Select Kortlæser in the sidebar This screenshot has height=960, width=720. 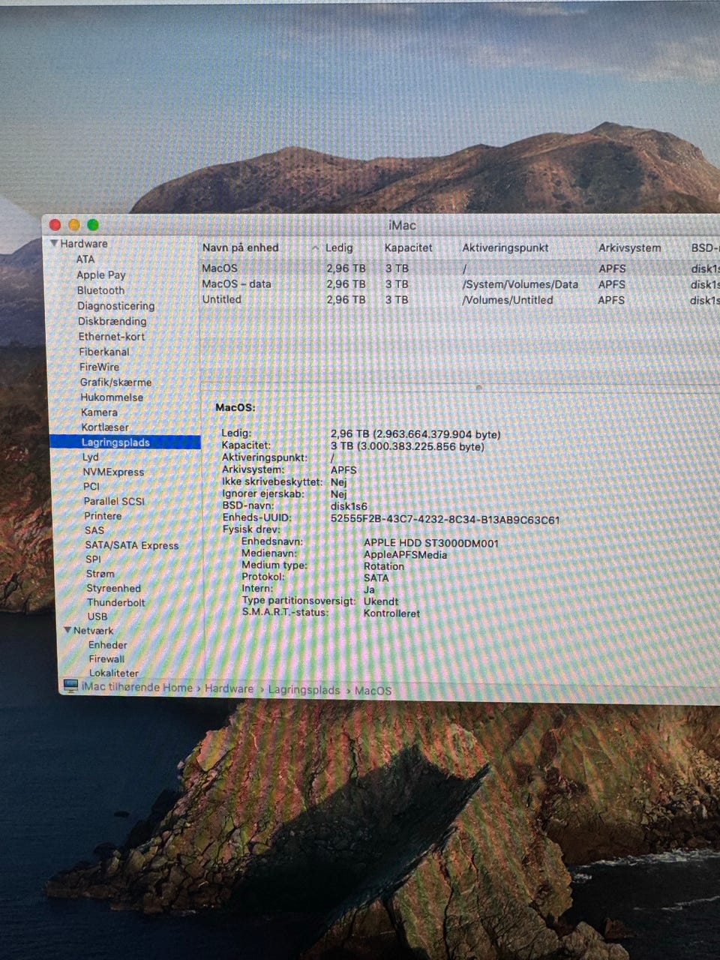click(105, 427)
